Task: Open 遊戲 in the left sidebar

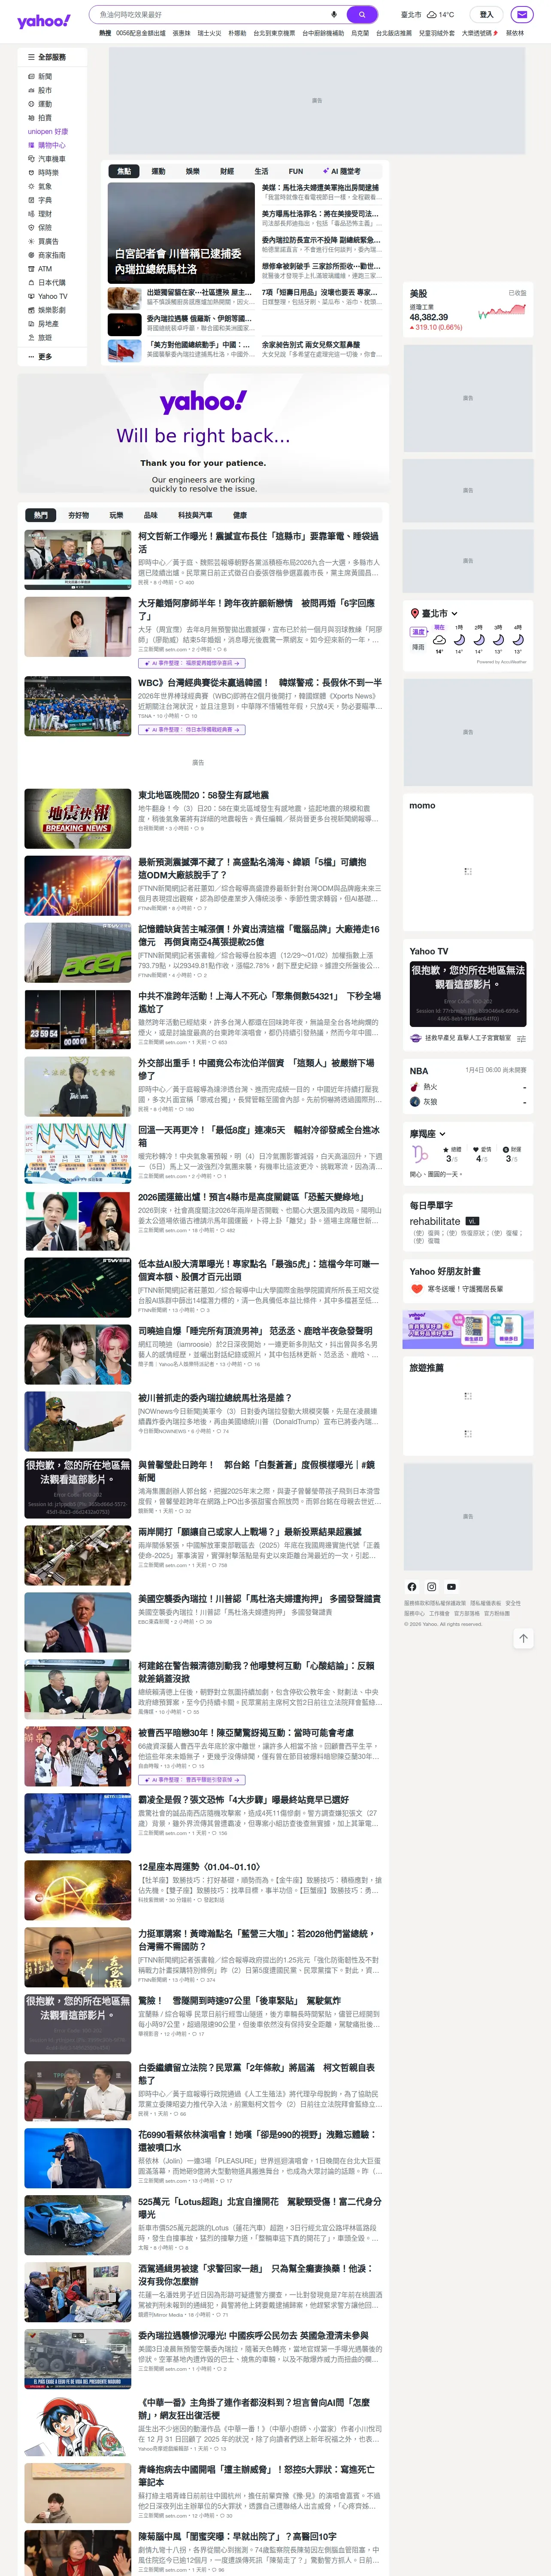Action: point(40,338)
